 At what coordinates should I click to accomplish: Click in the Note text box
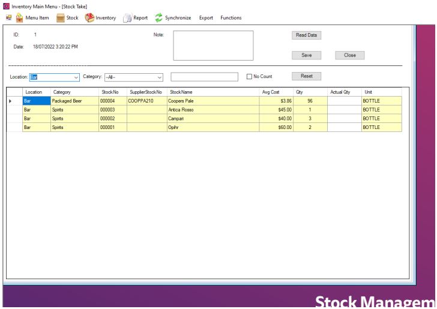coord(213,46)
